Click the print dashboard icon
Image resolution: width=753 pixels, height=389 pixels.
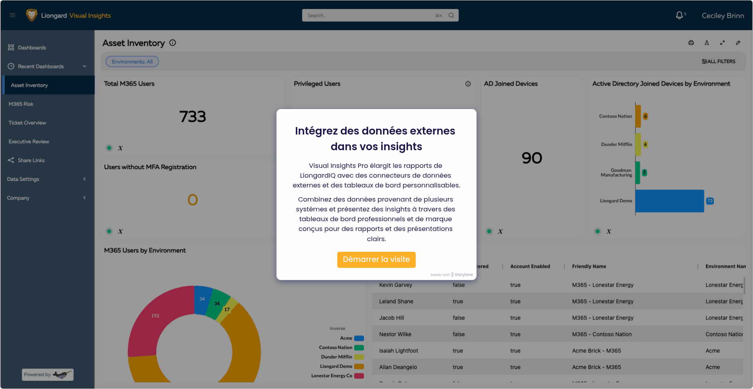pyautogui.click(x=691, y=43)
